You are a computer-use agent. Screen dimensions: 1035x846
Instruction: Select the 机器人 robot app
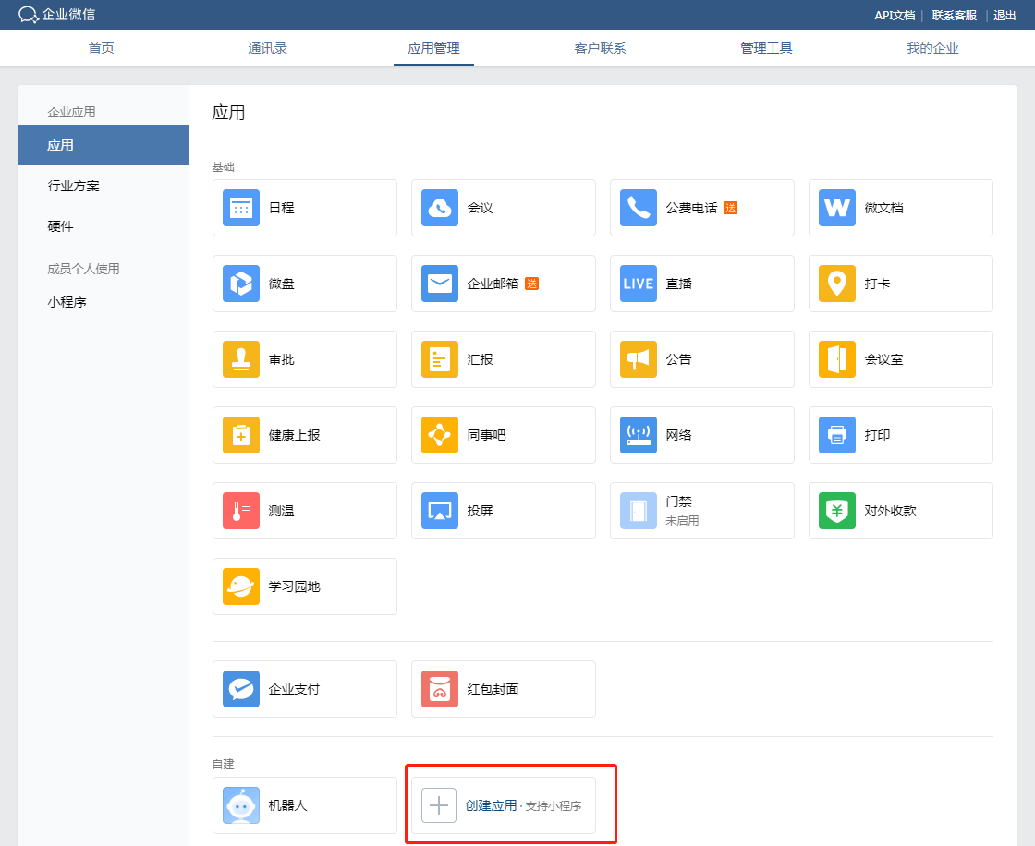point(305,805)
